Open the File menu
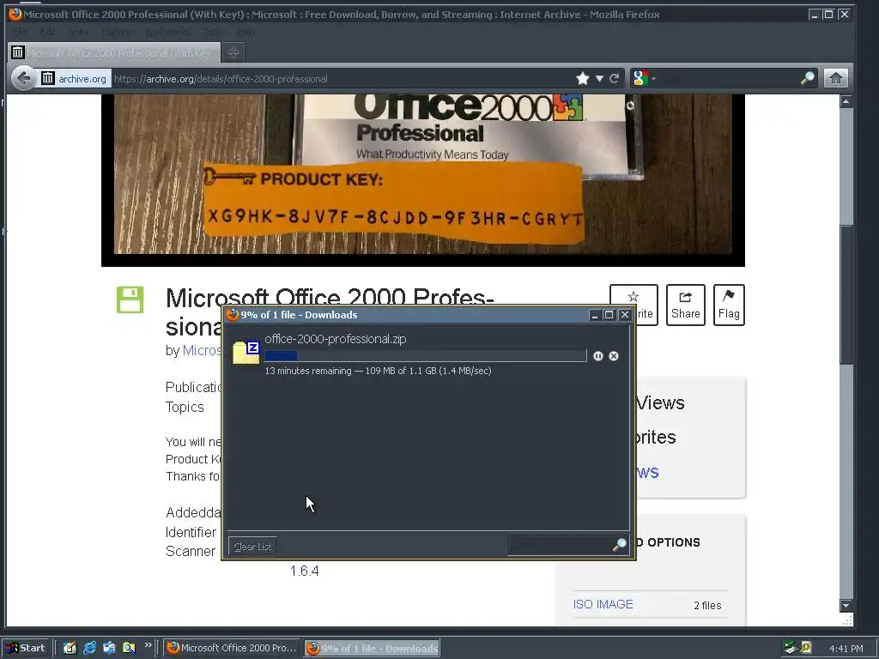The width and height of the screenshot is (879, 659). click(x=20, y=32)
